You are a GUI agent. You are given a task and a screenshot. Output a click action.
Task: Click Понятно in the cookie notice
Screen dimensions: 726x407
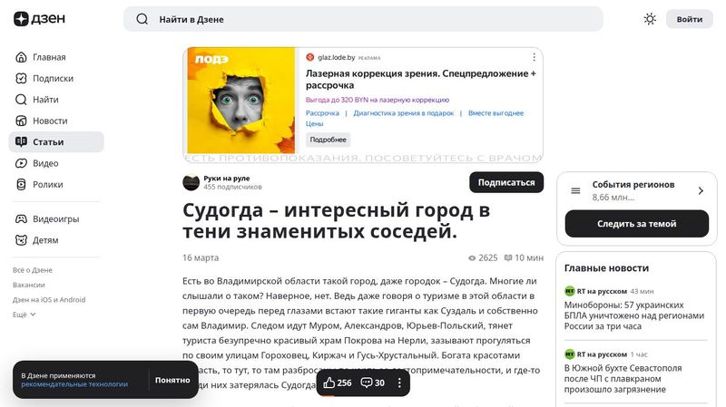tap(172, 380)
